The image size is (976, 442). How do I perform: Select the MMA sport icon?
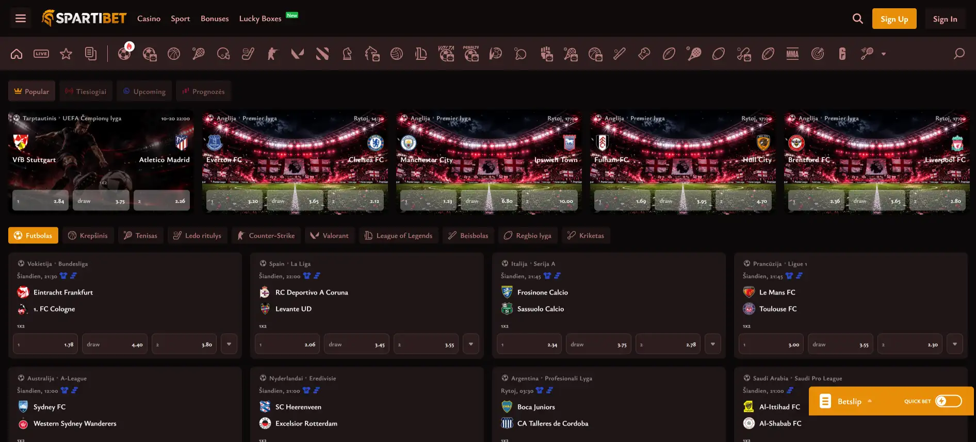tap(792, 54)
